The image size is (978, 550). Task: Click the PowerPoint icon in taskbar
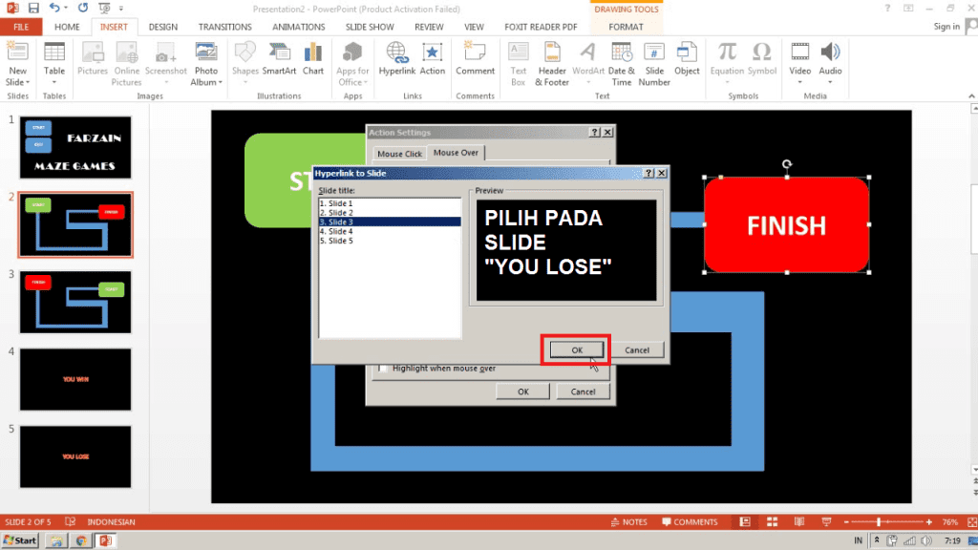pos(104,540)
